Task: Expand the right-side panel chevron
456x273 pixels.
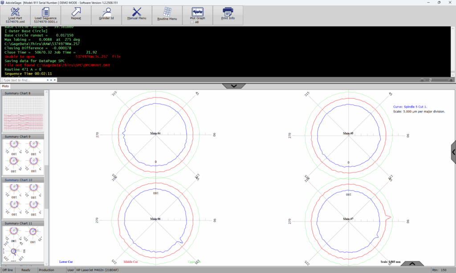Action: [x=453, y=152]
